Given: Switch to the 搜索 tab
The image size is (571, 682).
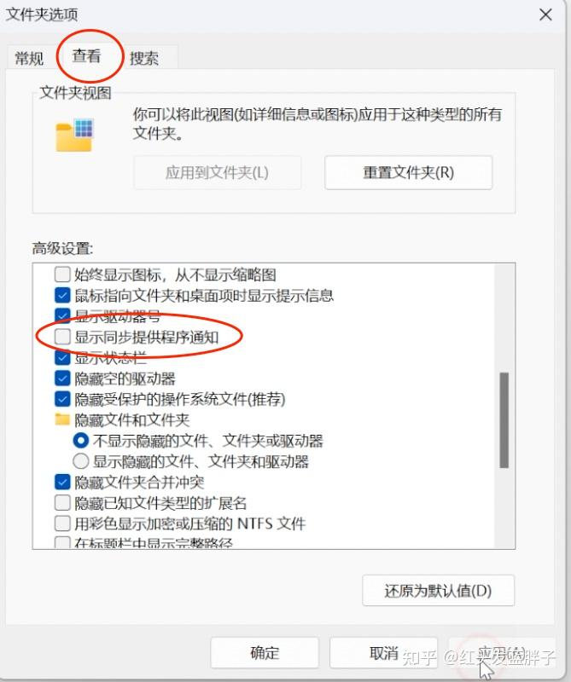Looking at the screenshot, I should pos(144,58).
